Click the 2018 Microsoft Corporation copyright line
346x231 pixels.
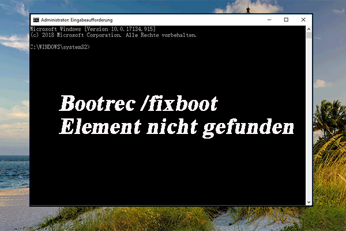point(114,35)
